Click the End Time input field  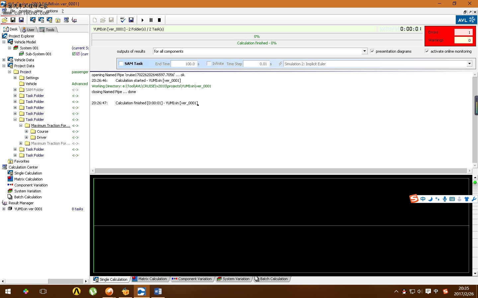(184, 64)
